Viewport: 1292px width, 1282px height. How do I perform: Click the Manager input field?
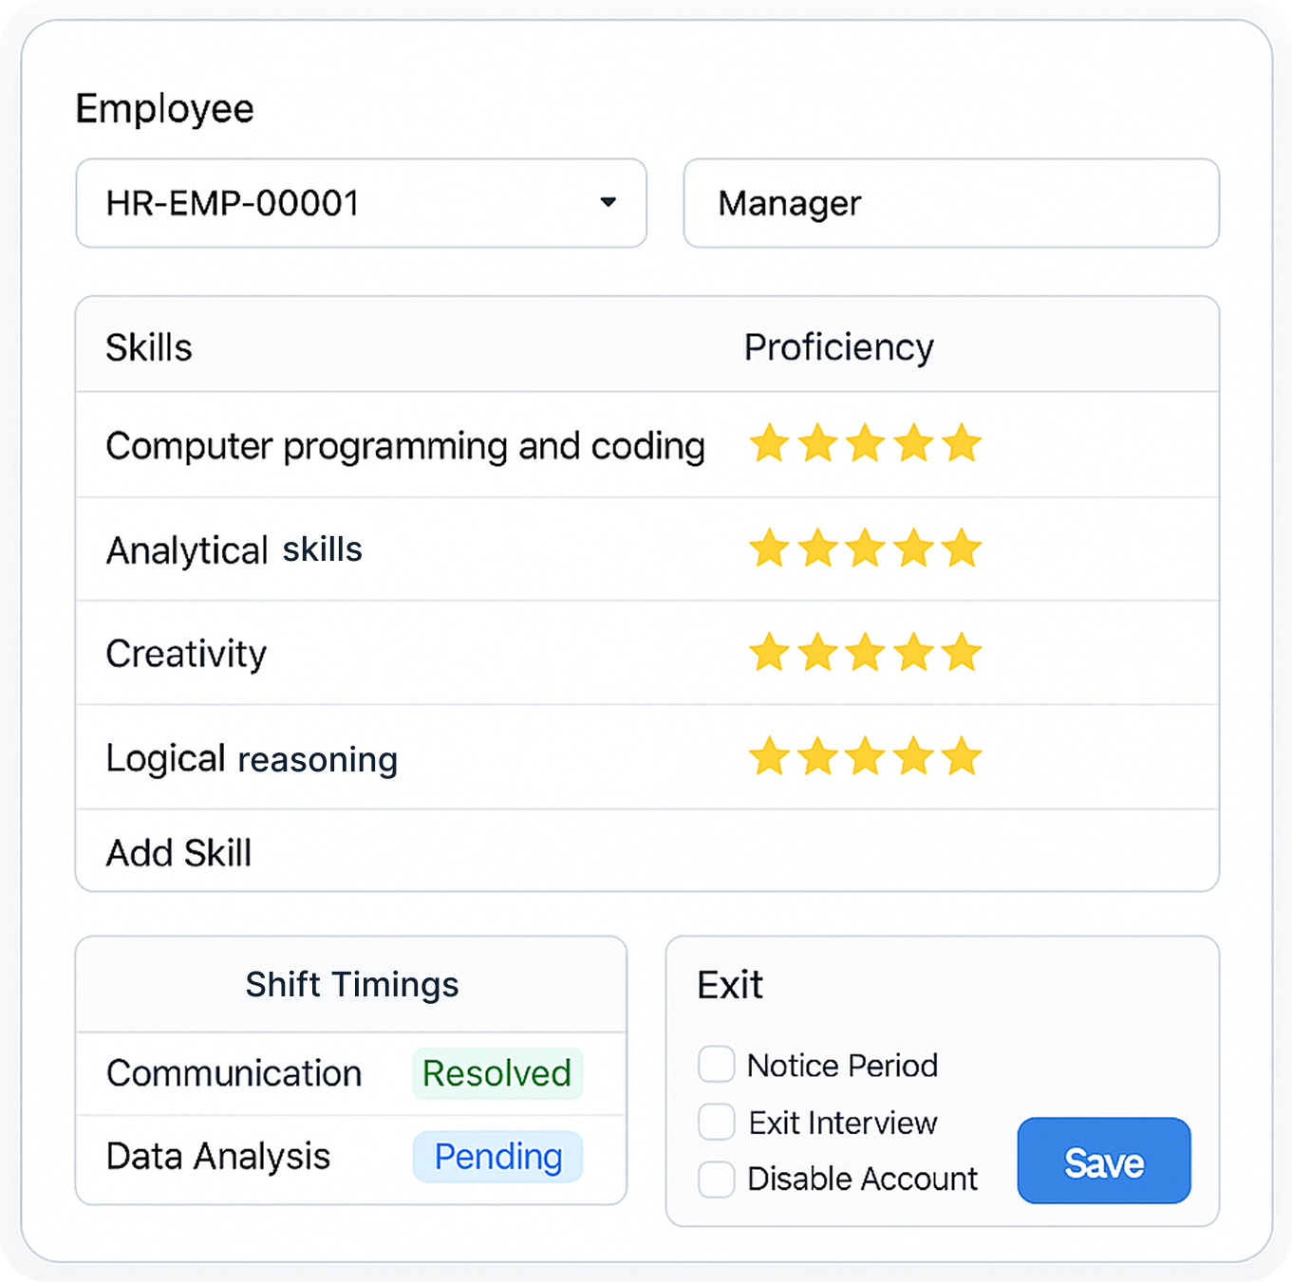(950, 203)
